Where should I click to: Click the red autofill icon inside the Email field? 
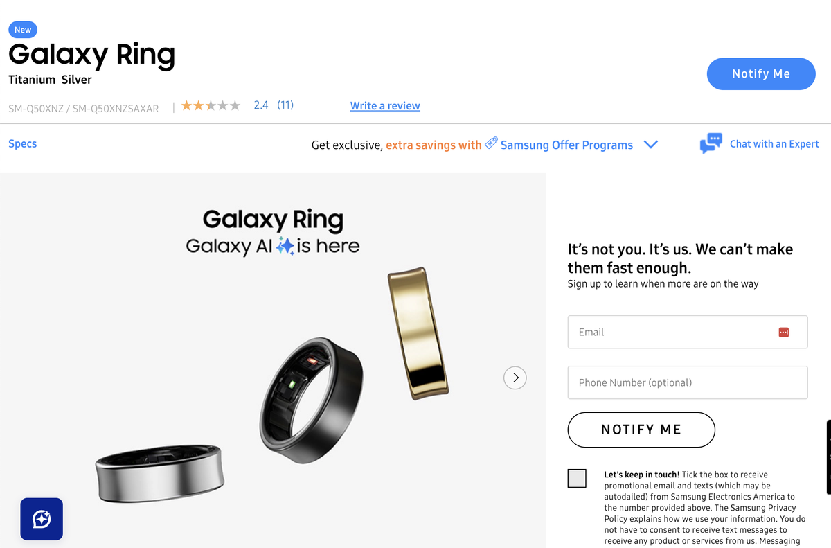click(784, 332)
